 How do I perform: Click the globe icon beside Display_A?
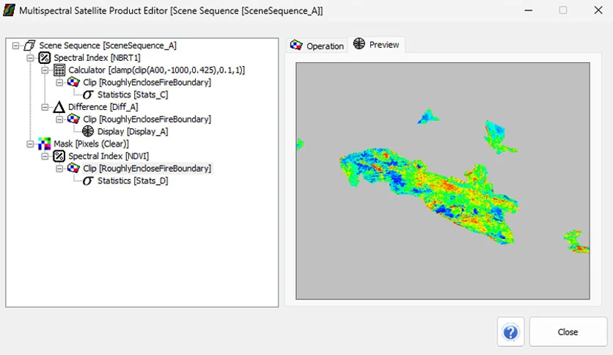click(88, 131)
